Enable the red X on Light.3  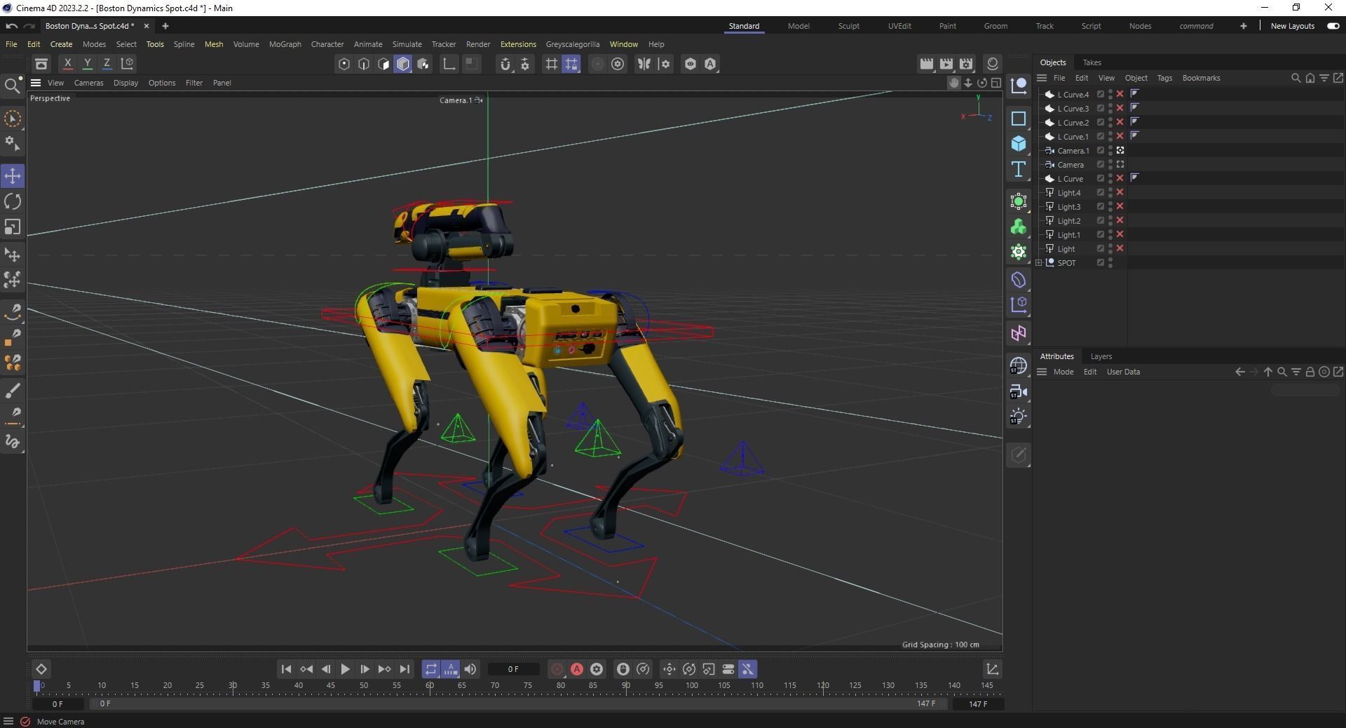(1120, 206)
